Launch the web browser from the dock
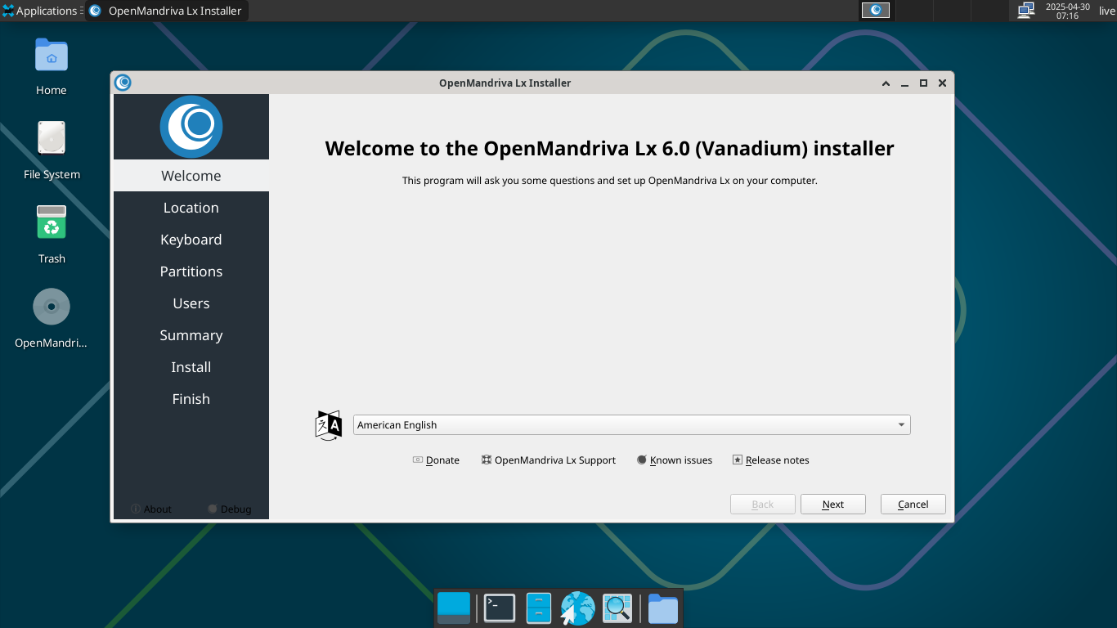Viewport: 1117px width, 628px height. 578,608
